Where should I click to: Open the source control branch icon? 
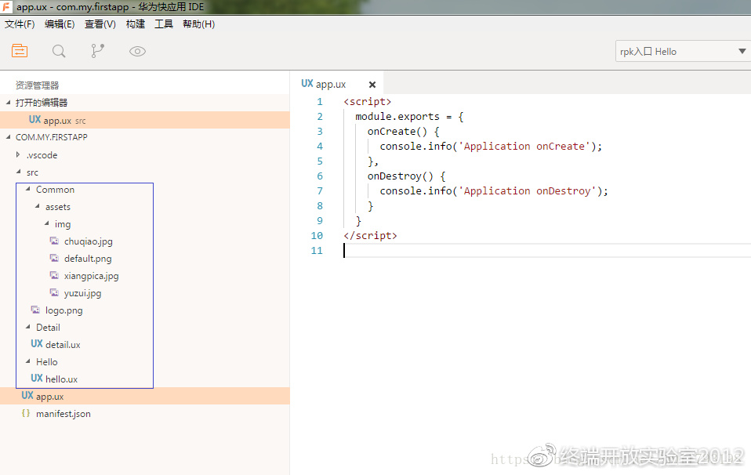pos(98,51)
